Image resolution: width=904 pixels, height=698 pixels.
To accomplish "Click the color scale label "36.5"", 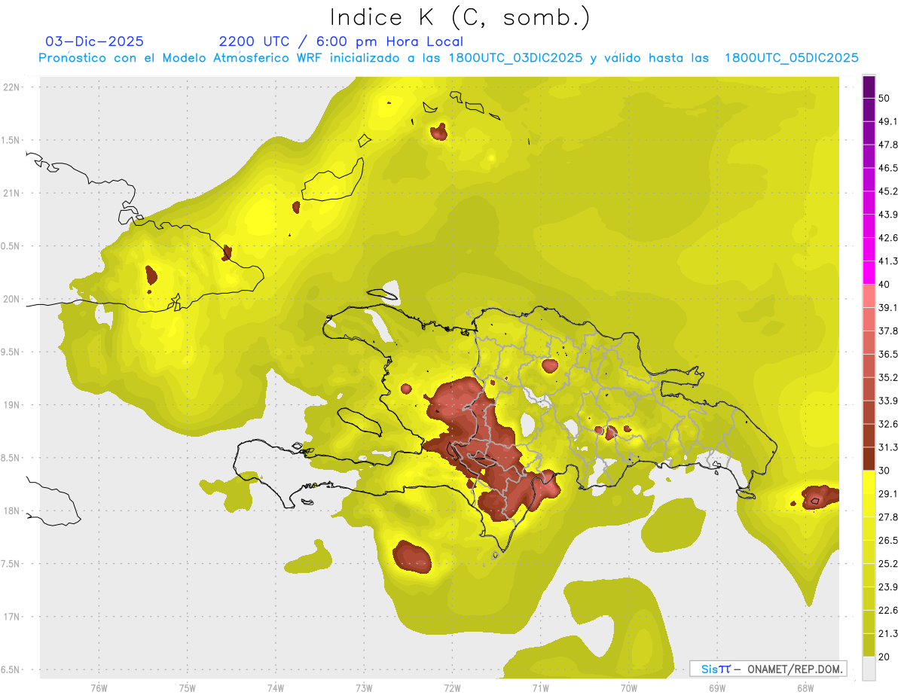I will pyautogui.click(x=888, y=355).
